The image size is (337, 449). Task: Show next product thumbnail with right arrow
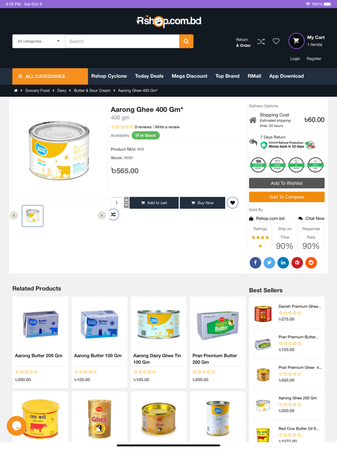tap(102, 215)
